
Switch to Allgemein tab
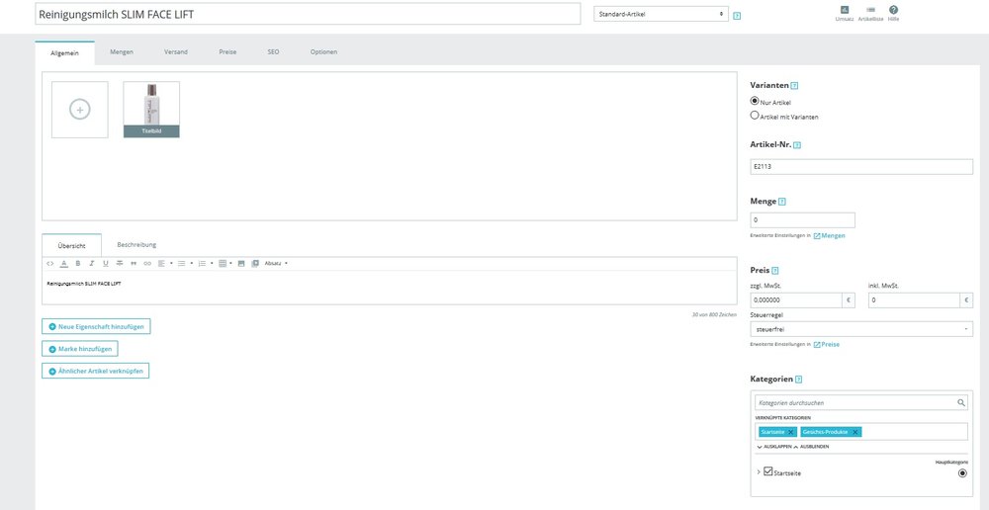click(x=65, y=53)
